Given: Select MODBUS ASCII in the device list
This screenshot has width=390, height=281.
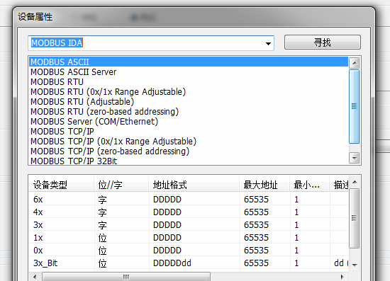Looking at the screenshot, I should coord(189,62).
